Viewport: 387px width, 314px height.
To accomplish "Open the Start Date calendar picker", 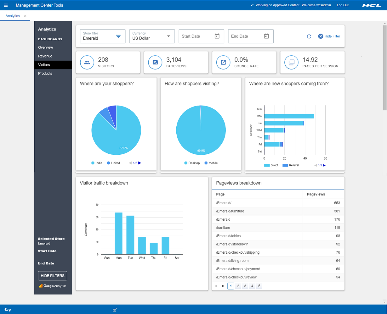I will click(x=217, y=36).
